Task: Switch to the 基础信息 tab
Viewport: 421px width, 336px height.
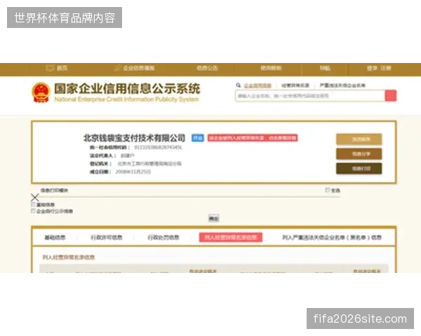Action: tap(55, 237)
